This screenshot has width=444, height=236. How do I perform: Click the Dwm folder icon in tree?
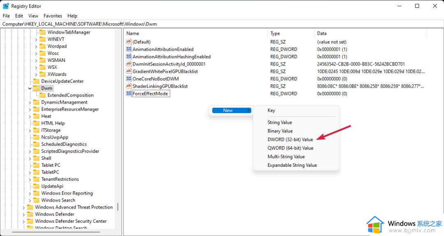[36, 88]
